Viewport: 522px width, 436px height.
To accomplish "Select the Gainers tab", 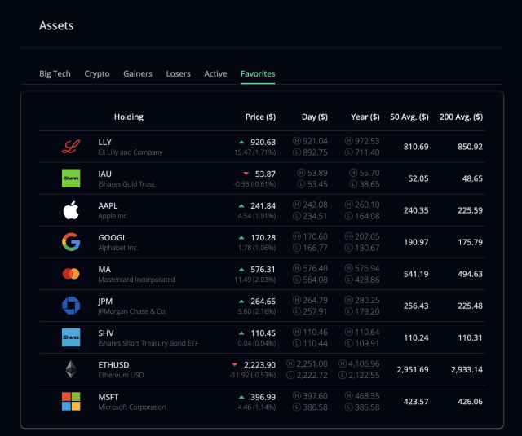I will tap(138, 73).
